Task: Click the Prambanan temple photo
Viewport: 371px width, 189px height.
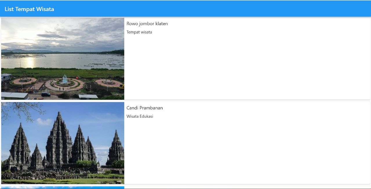Action: (x=62, y=143)
